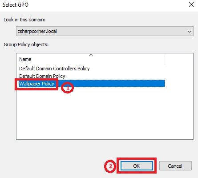Screen dimensions: 198x178
Task: Click the Group Policy objects label
Action: click(x=26, y=44)
